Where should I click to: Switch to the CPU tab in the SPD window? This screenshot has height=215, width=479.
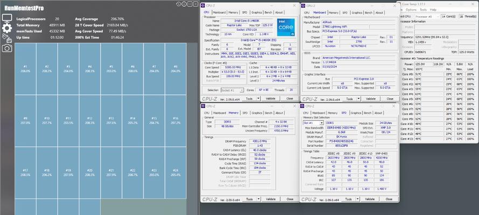point(306,113)
